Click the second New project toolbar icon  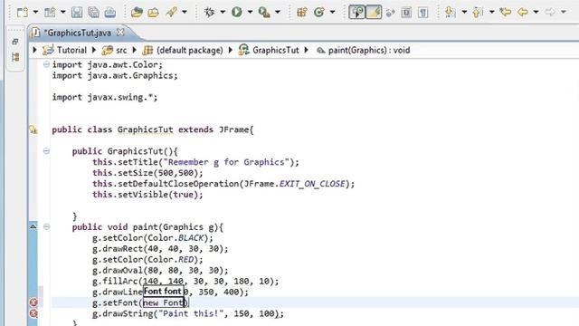click(x=50, y=12)
